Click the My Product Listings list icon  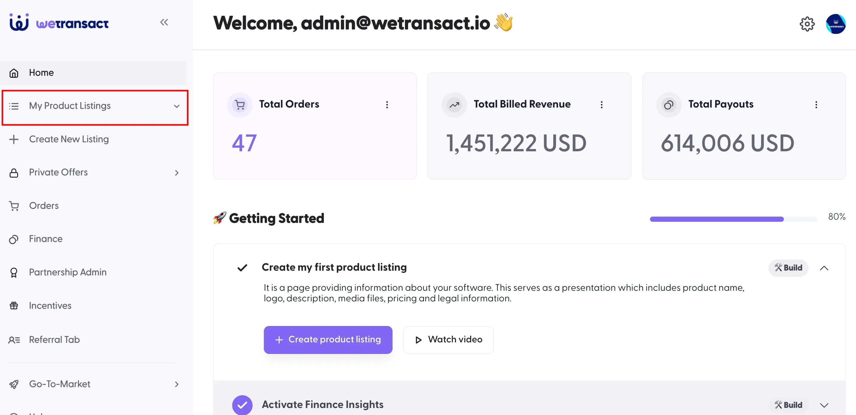pyautogui.click(x=14, y=106)
